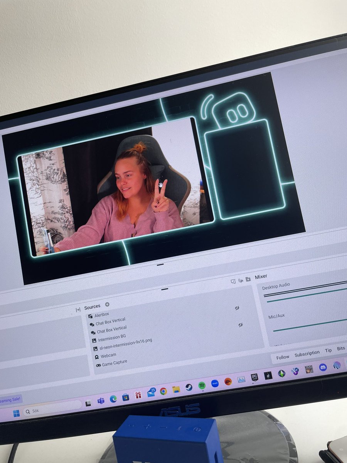The image size is (347, 463).
Task: Toggle the lower hidden-eye icon in Sources
Action: coord(240,325)
